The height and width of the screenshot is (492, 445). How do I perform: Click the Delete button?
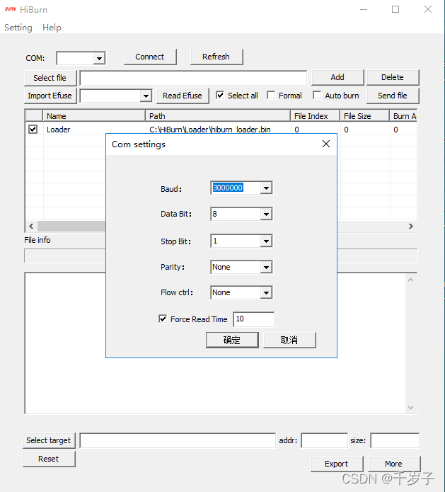point(393,77)
